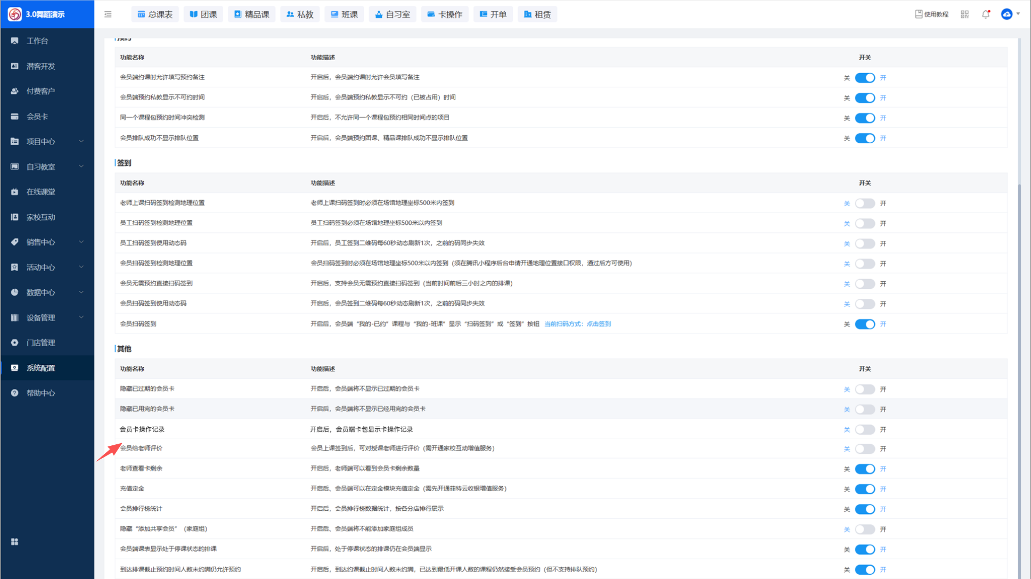This screenshot has width=1031, height=579.
Task: Open 门店管理 in the sidebar
Action: point(40,342)
